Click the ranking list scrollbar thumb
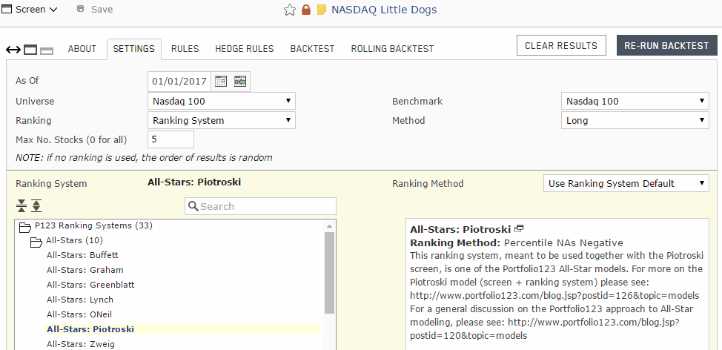This screenshot has width=722, height=350. (x=329, y=273)
